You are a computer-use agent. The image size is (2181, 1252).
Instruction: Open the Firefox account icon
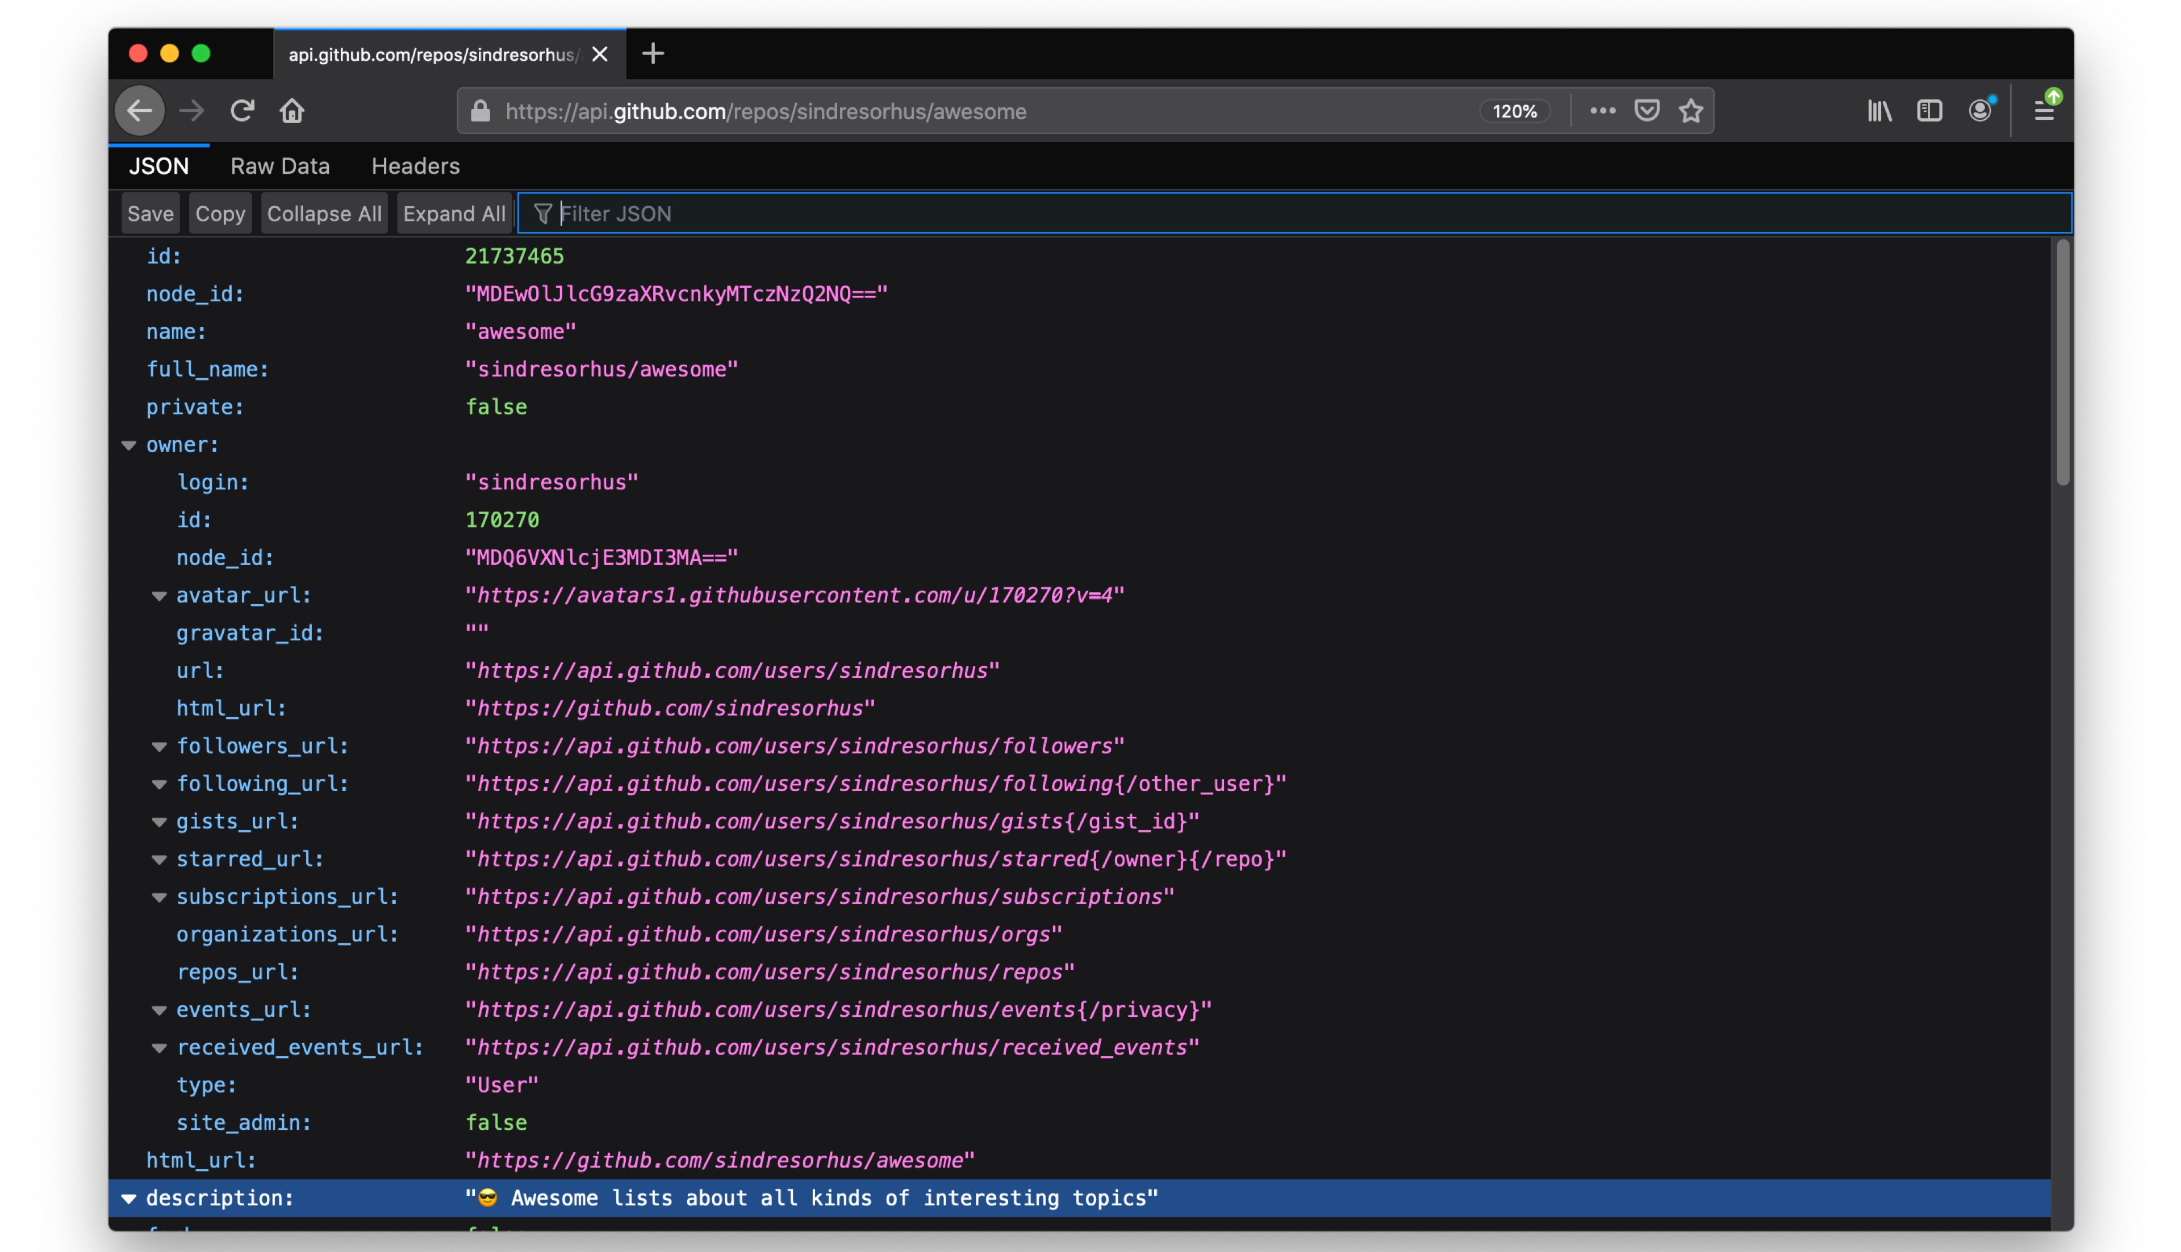pyautogui.click(x=1981, y=111)
